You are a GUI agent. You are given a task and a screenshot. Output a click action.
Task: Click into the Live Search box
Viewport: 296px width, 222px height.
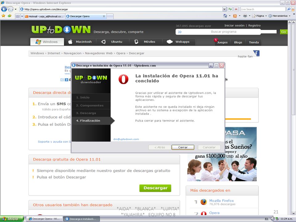263,9
